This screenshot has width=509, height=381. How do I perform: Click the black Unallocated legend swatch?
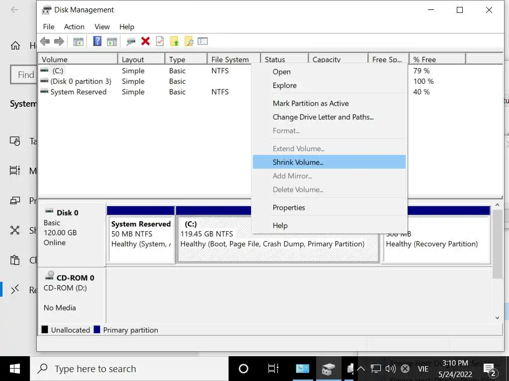45,330
